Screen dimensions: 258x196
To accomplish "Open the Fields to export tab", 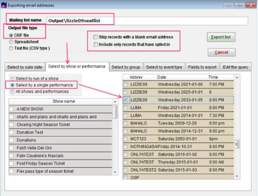I will [x=202, y=67].
